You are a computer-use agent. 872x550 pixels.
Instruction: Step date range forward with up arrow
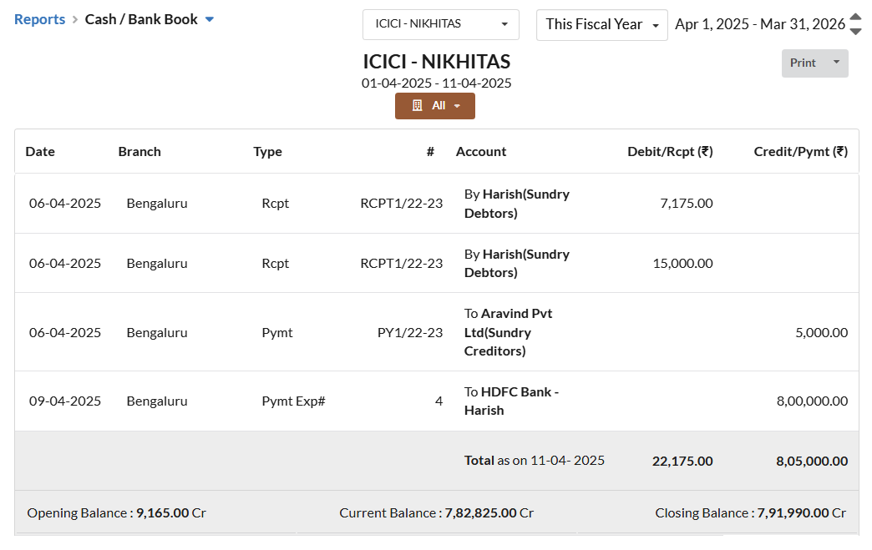point(856,18)
